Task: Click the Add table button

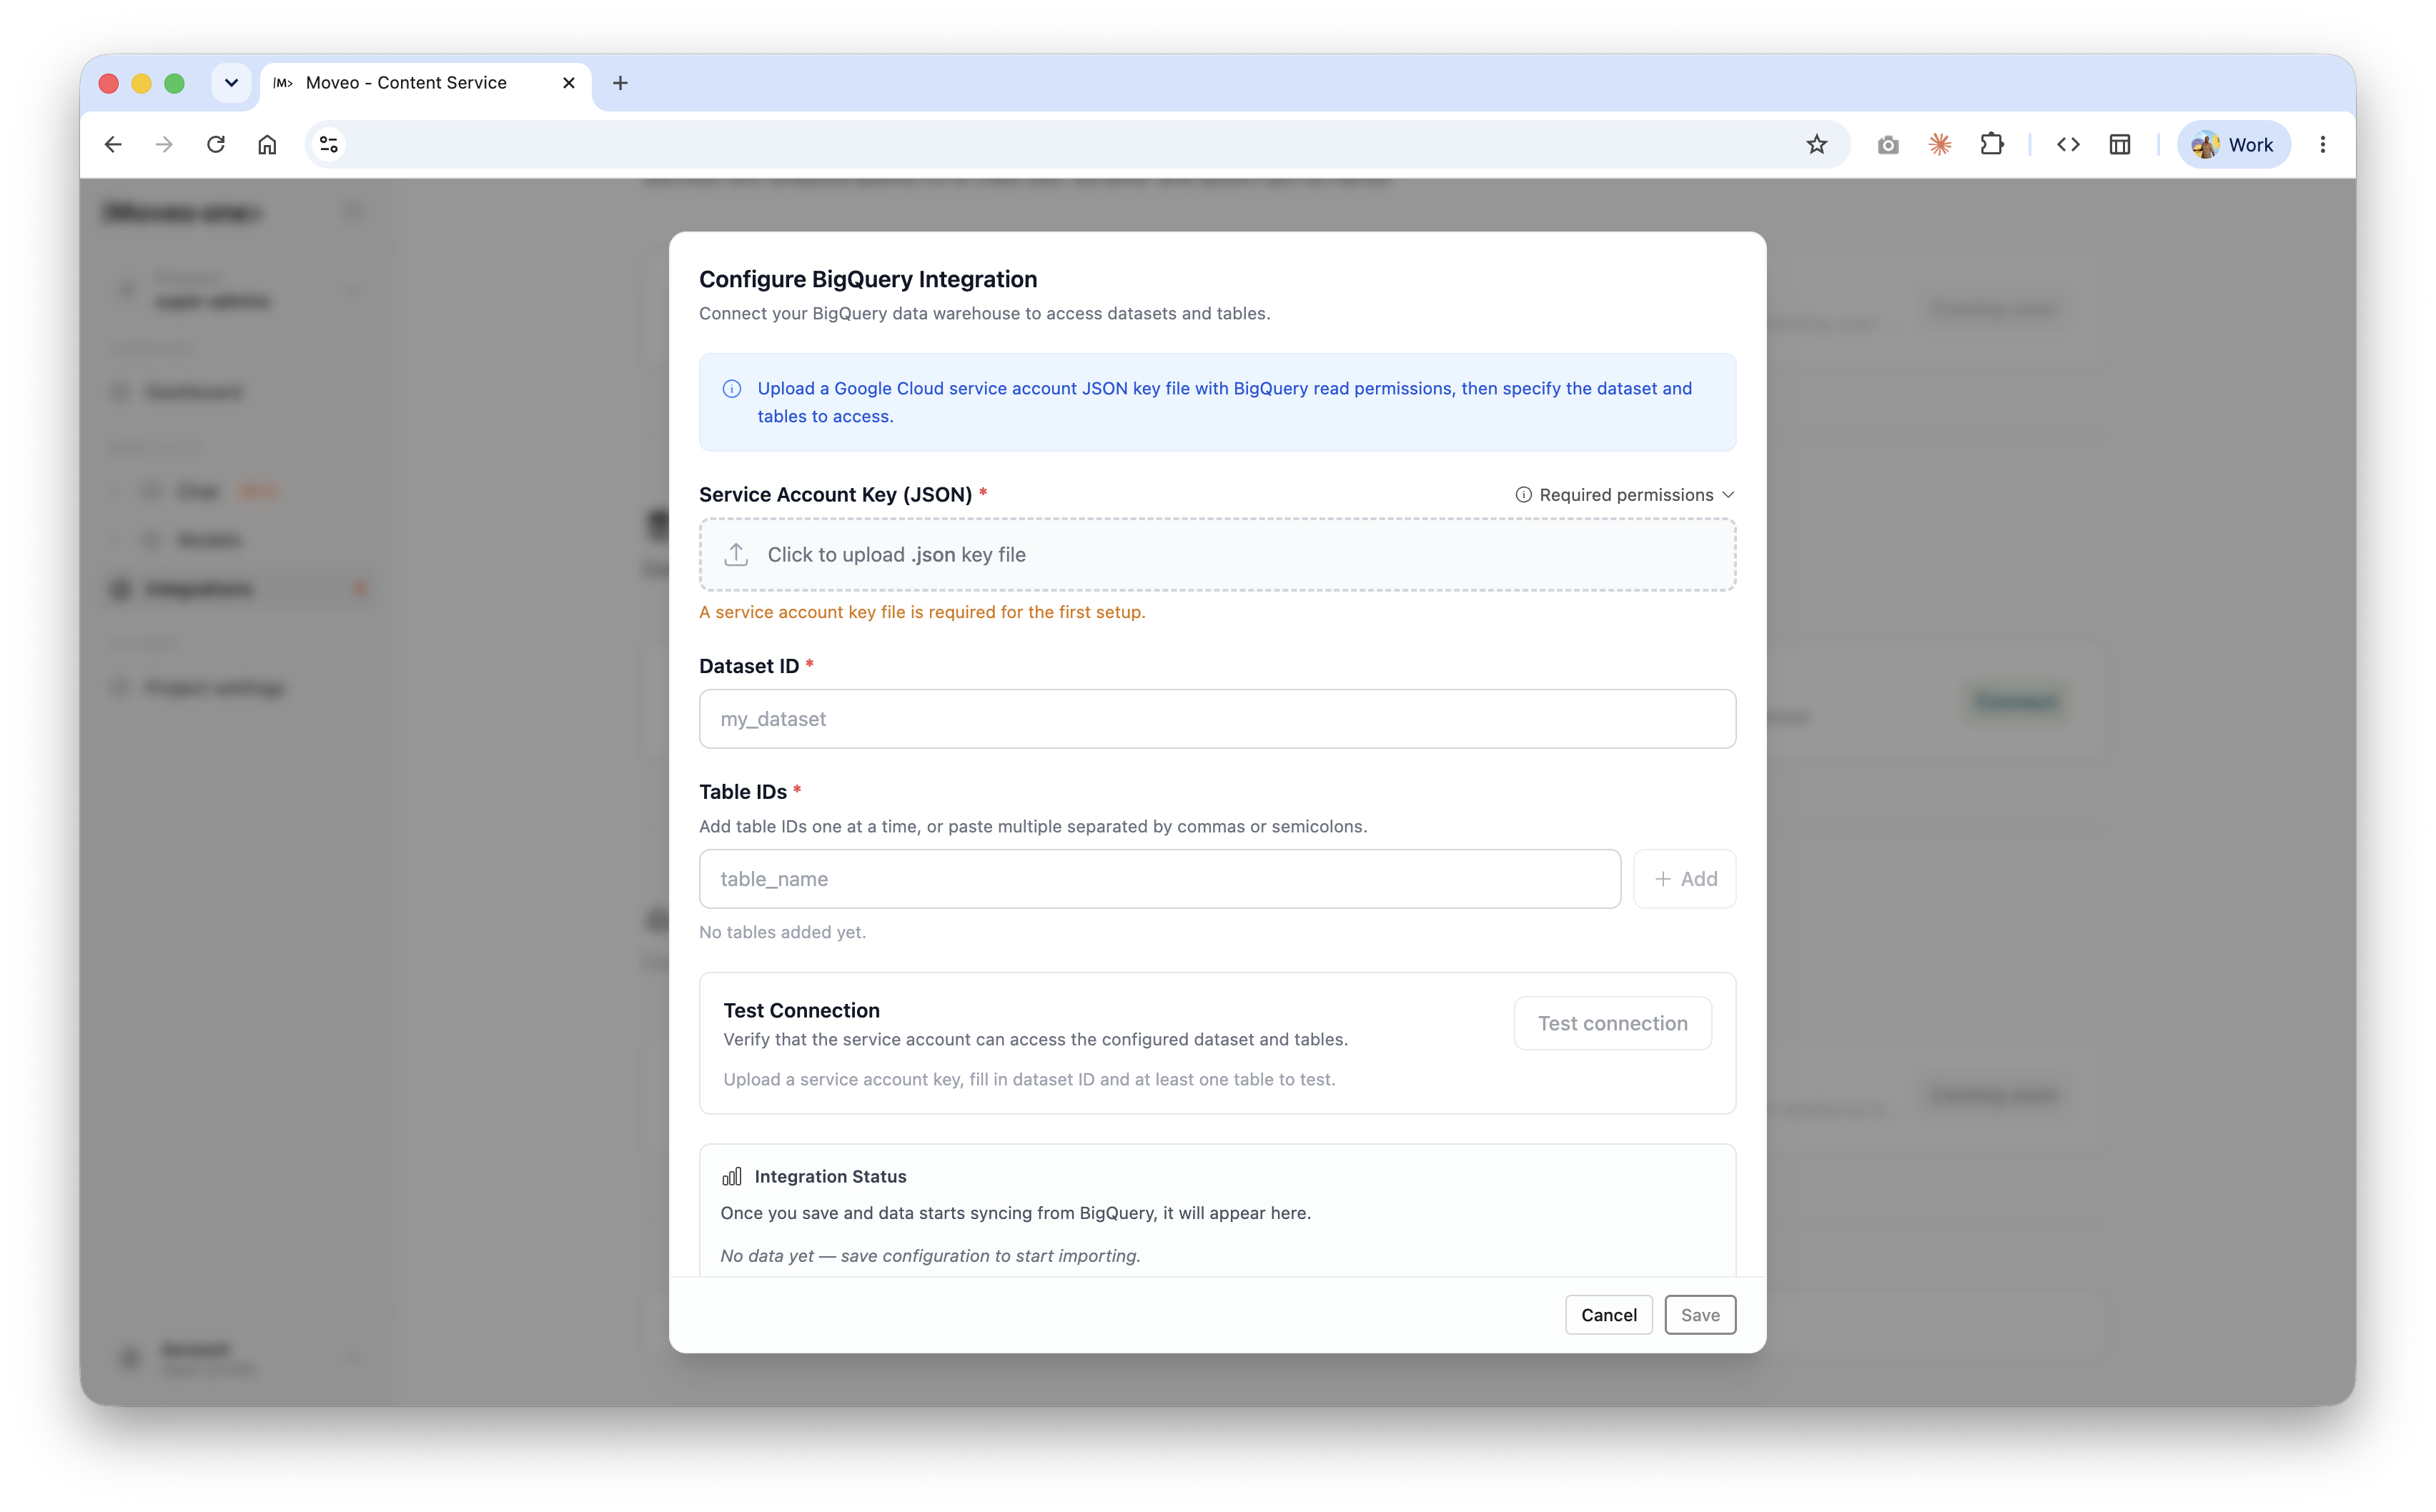Action: [x=1685, y=879]
